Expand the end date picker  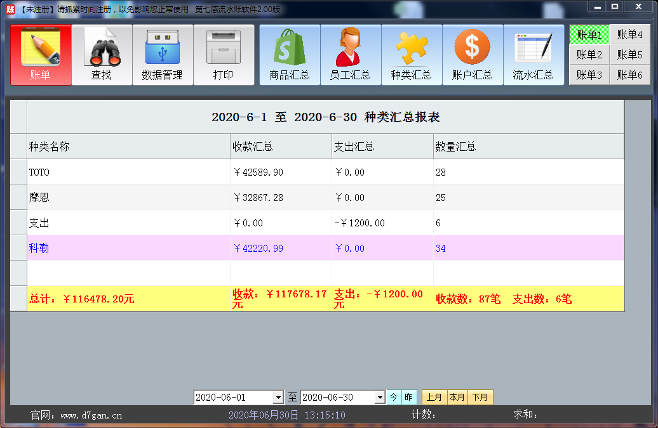379,397
